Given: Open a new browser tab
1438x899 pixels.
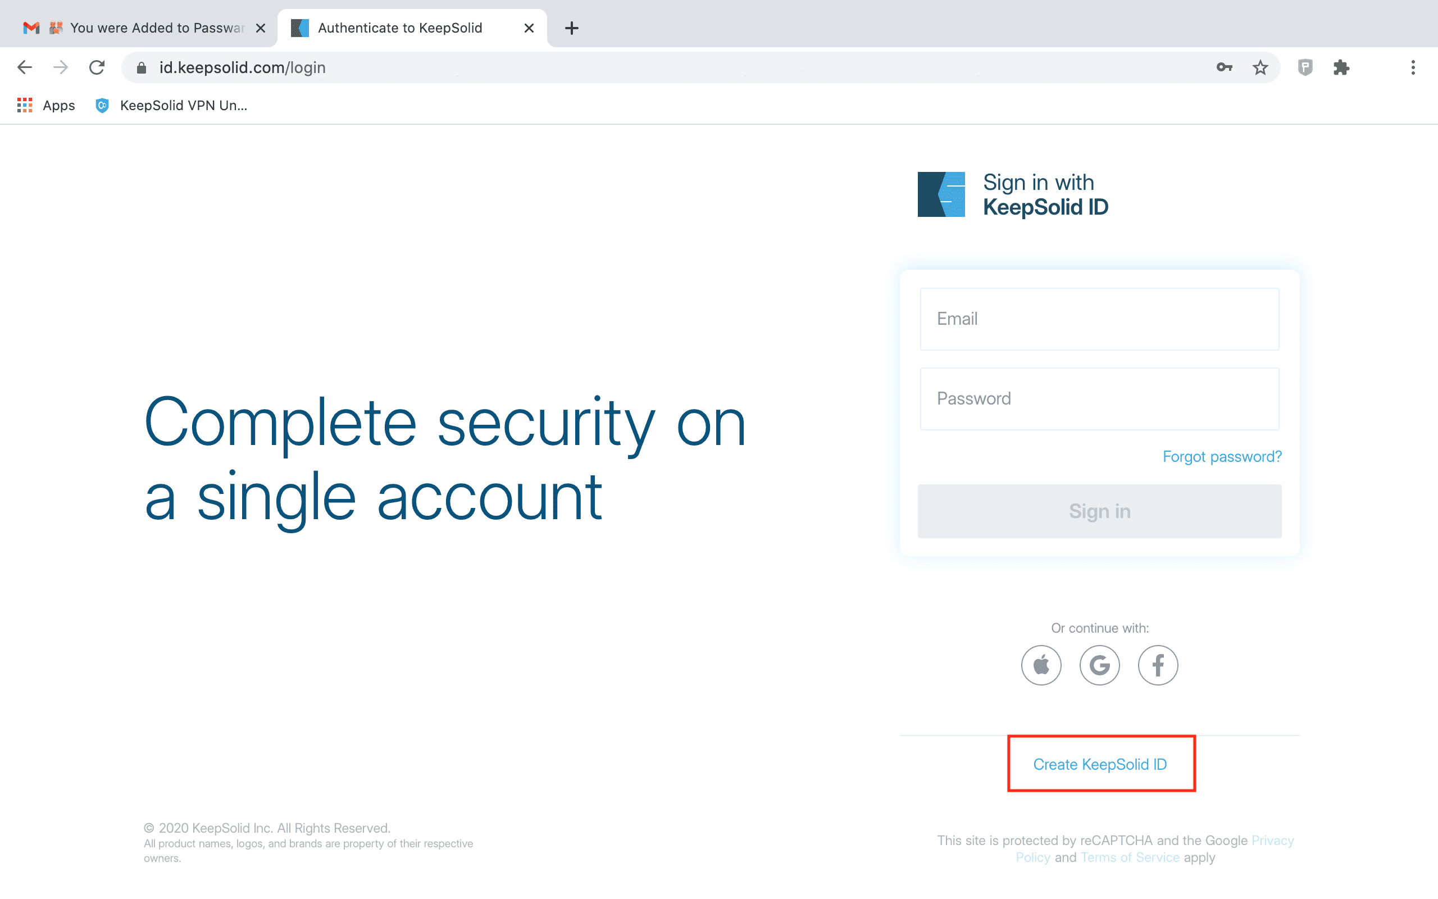Looking at the screenshot, I should (x=572, y=28).
